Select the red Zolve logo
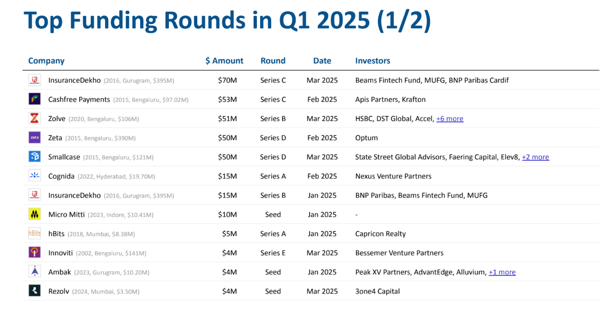 click(35, 118)
